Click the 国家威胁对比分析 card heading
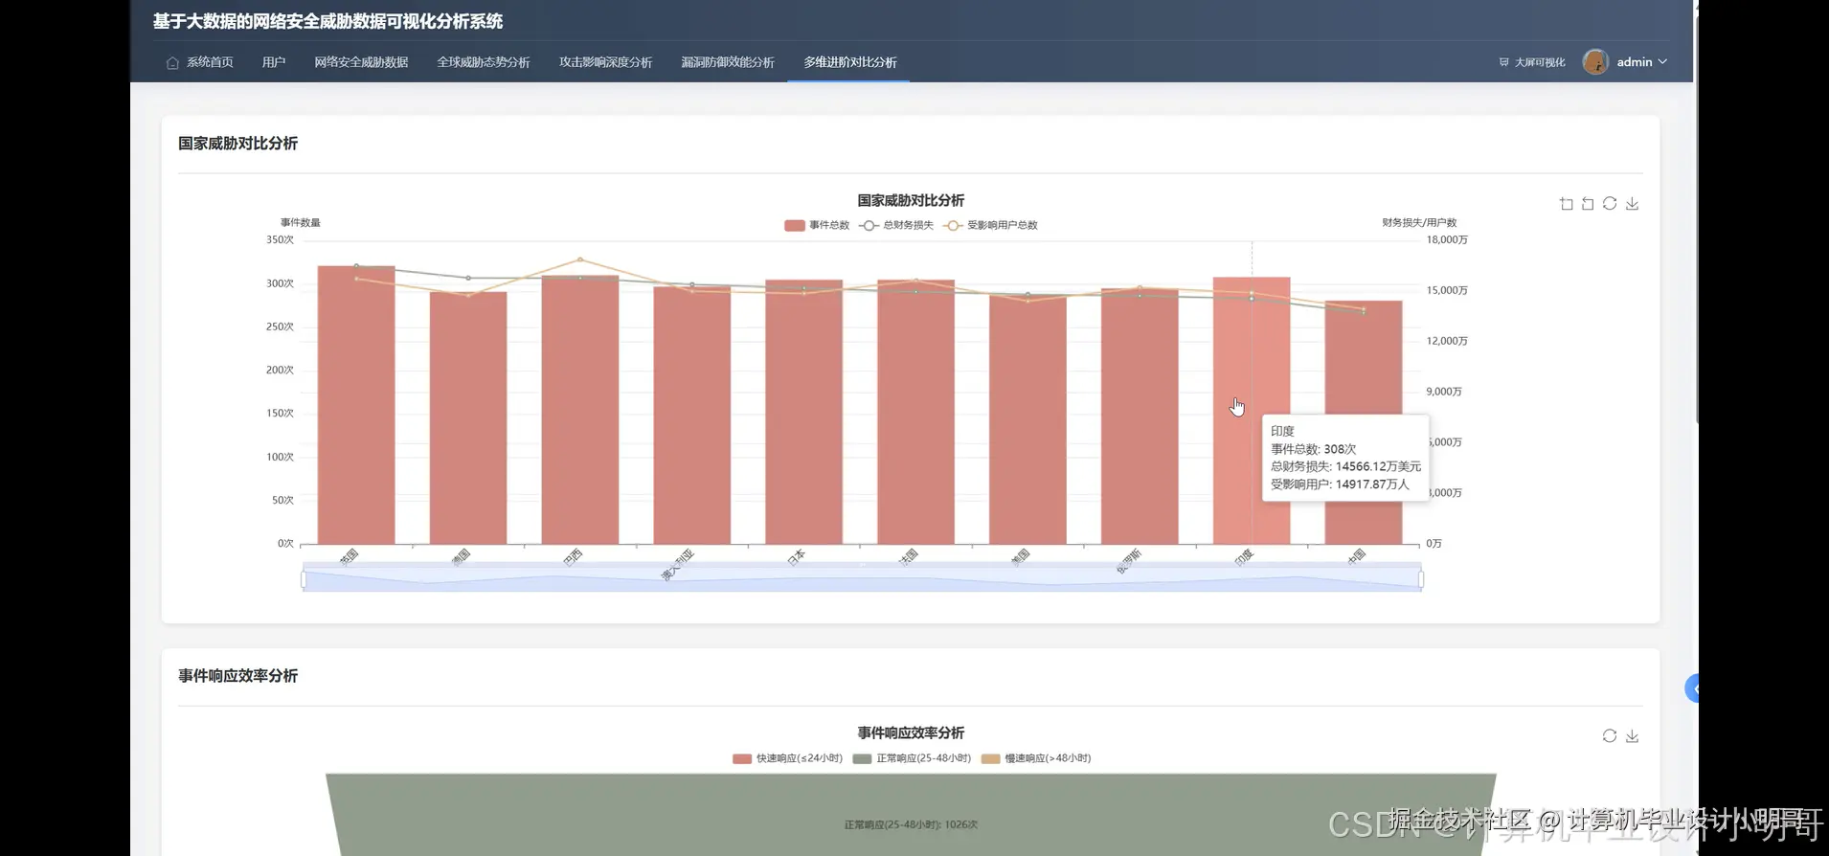Image resolution: width=1829 pixels, height=856 pixels. click(237, 144)
